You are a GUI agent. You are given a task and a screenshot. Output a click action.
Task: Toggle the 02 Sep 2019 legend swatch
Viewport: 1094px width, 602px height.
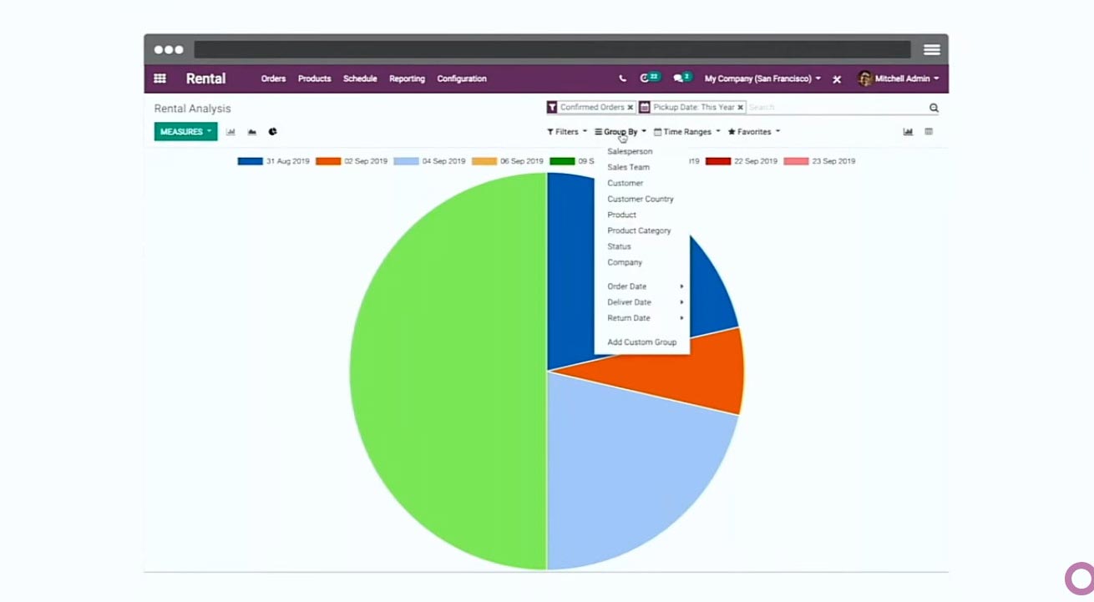tap(328, 161)
